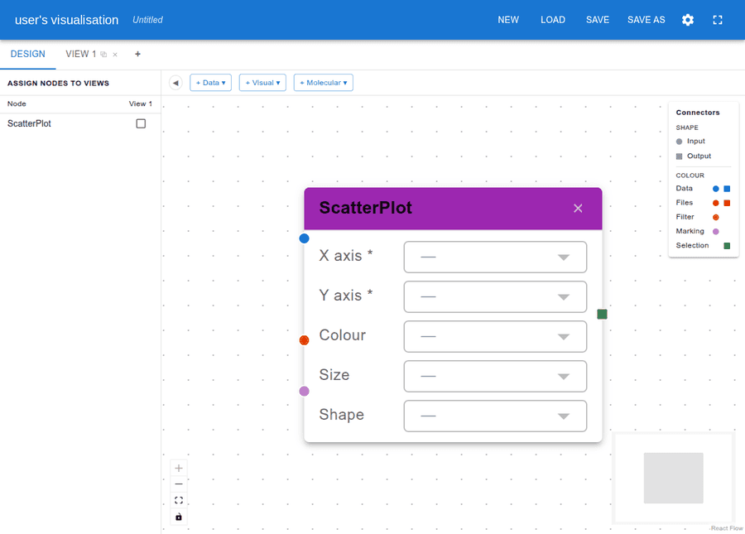Expand the + Molecular menu
Image resolution: width=745 pixels, height=534 pixels.
click(x=323, y=83)
